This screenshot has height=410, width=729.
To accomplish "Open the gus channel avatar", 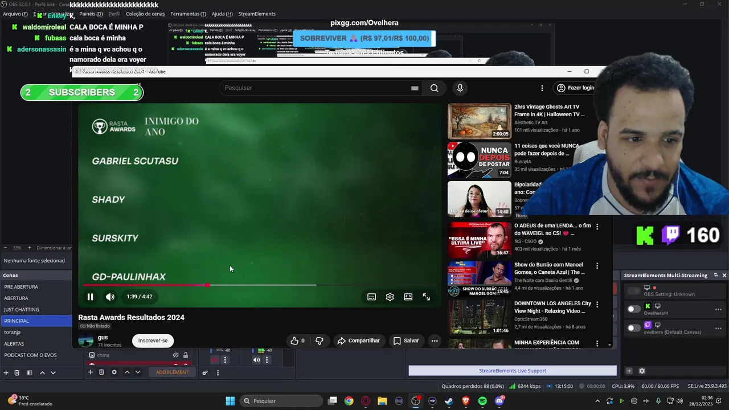I will [x=86, y=341].
